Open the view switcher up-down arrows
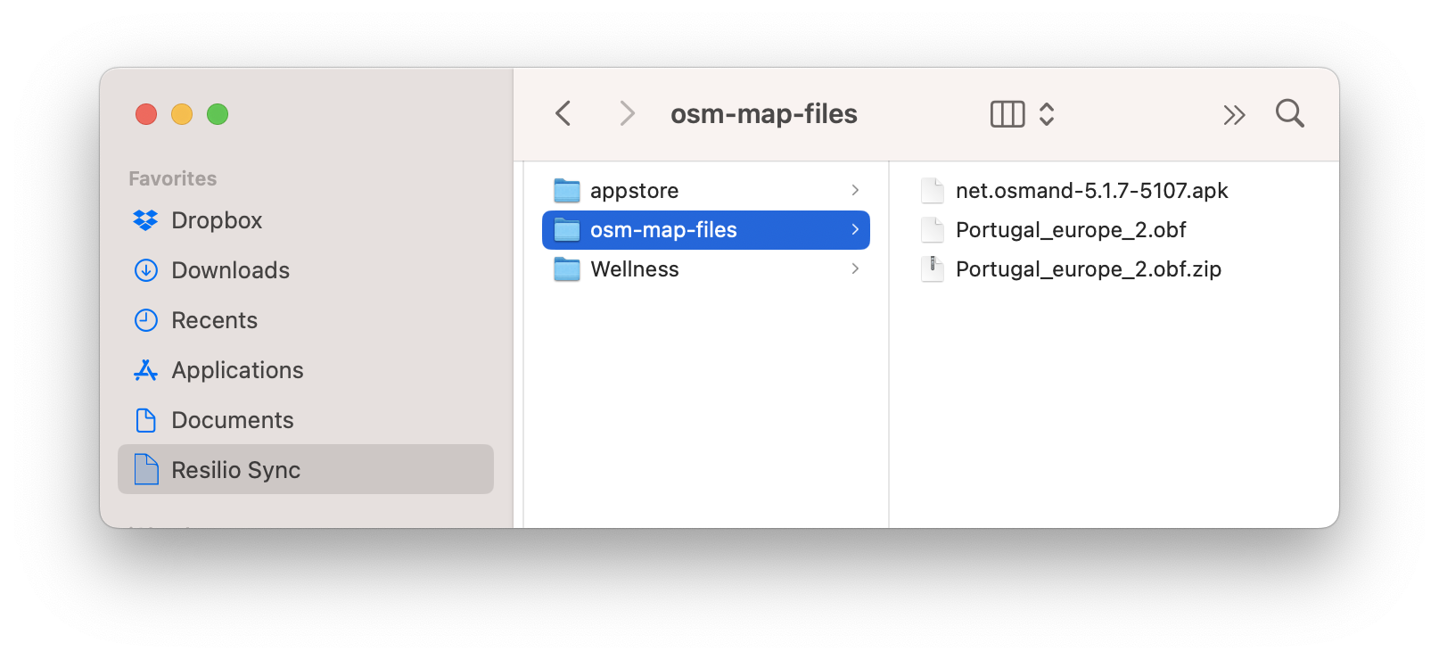 1047,114
